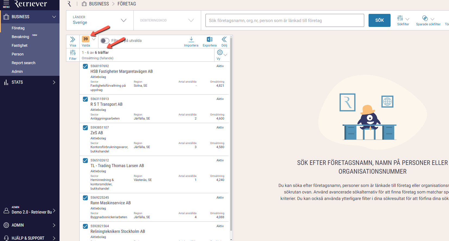Click the scrollbar down arrow in results
449x241 pixels.
click(231, 239)
